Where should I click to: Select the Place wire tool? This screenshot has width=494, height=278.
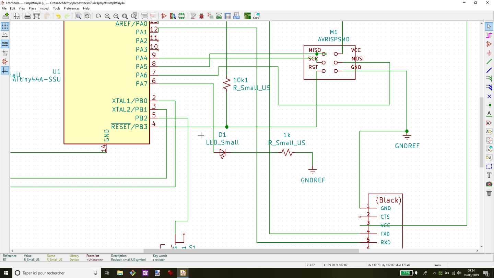[489, 62]
